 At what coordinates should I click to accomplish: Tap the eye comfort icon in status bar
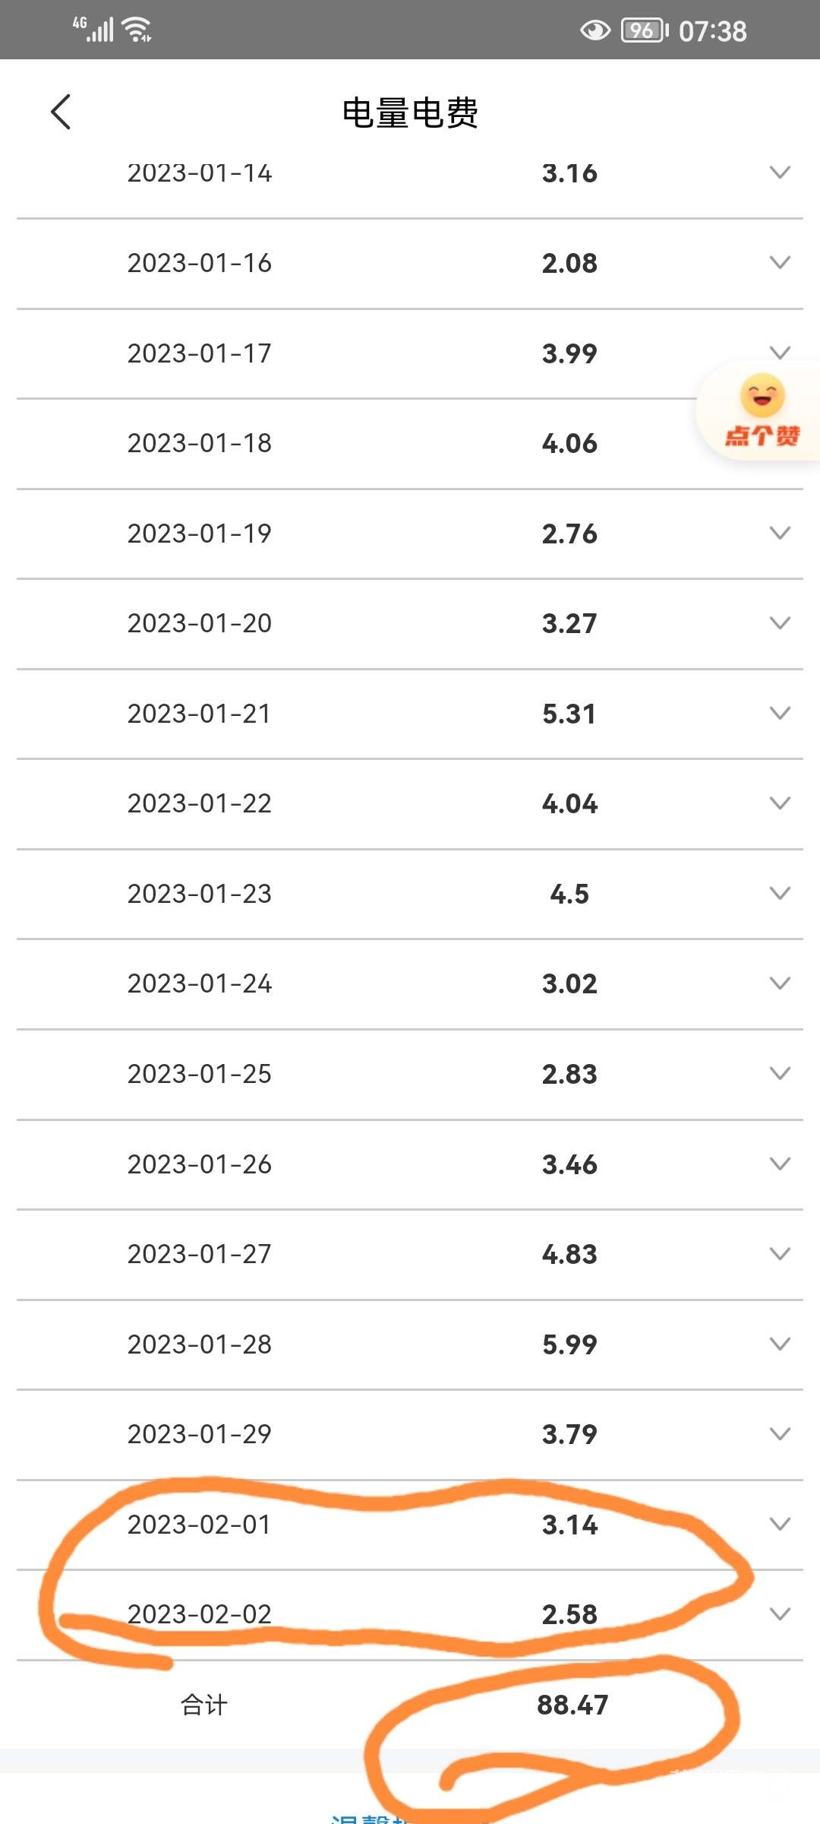coord(594,30)
